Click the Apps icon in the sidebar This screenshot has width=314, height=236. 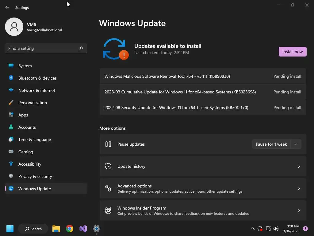point(11,115)
